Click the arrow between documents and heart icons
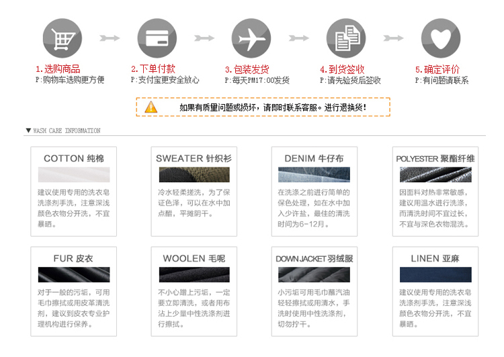Screen dimensions: 504x357 coord(393,38)
